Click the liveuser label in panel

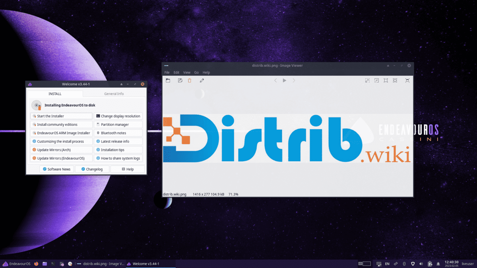pyautogui.click(x=468, y=264)
